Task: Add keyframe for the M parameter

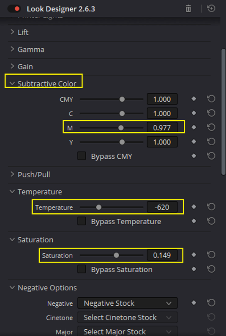Action: click(194, 127)
